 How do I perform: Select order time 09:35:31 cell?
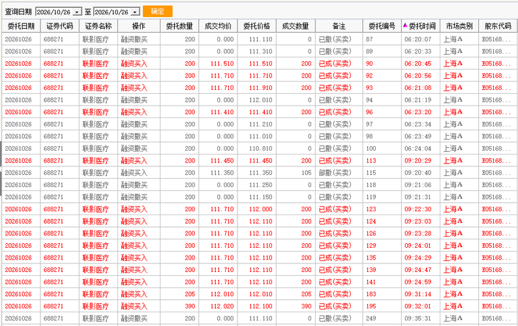pos(421,319)
